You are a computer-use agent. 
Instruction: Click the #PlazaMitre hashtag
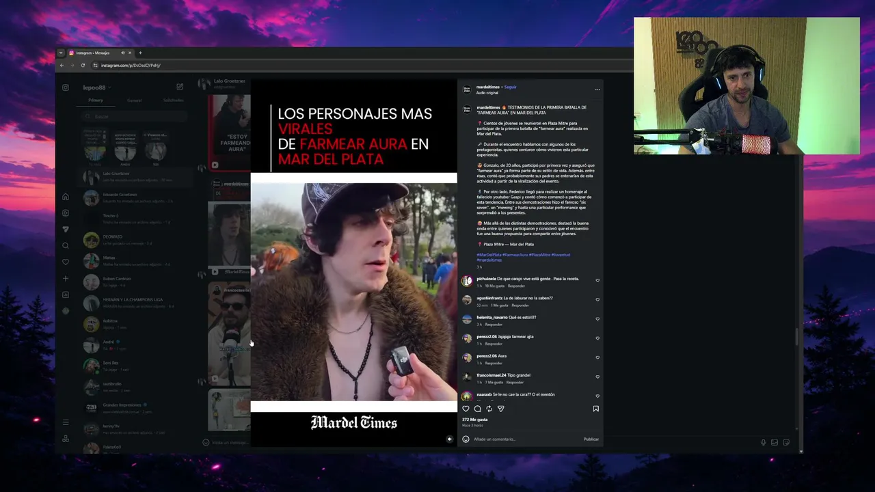tap(539, 255)
